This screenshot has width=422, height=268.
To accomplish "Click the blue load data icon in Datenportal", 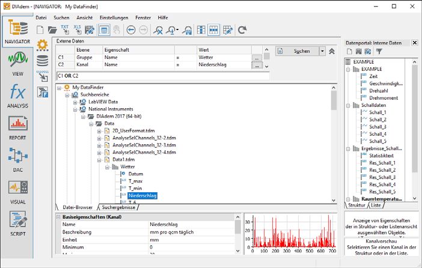I will pyautogui.click(x=368, y=52).
